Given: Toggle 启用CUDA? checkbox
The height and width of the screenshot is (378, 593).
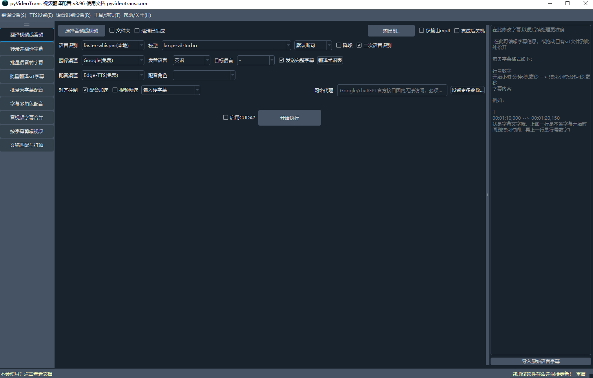Looking at the screenshot, I should (226, 118).
